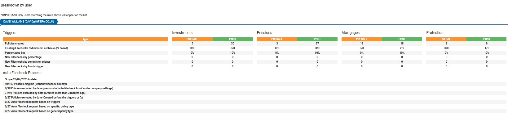
Task: Select the Percentages Set row label
Action: coord(15,53)
